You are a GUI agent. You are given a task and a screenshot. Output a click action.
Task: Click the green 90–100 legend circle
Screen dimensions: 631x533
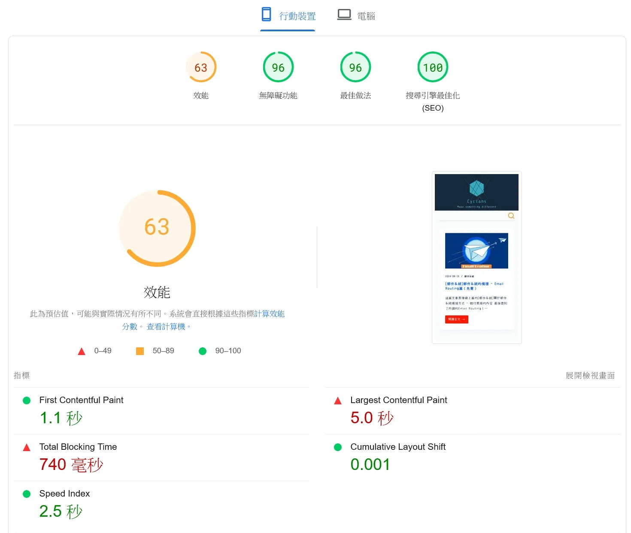[x=202, y=351]
